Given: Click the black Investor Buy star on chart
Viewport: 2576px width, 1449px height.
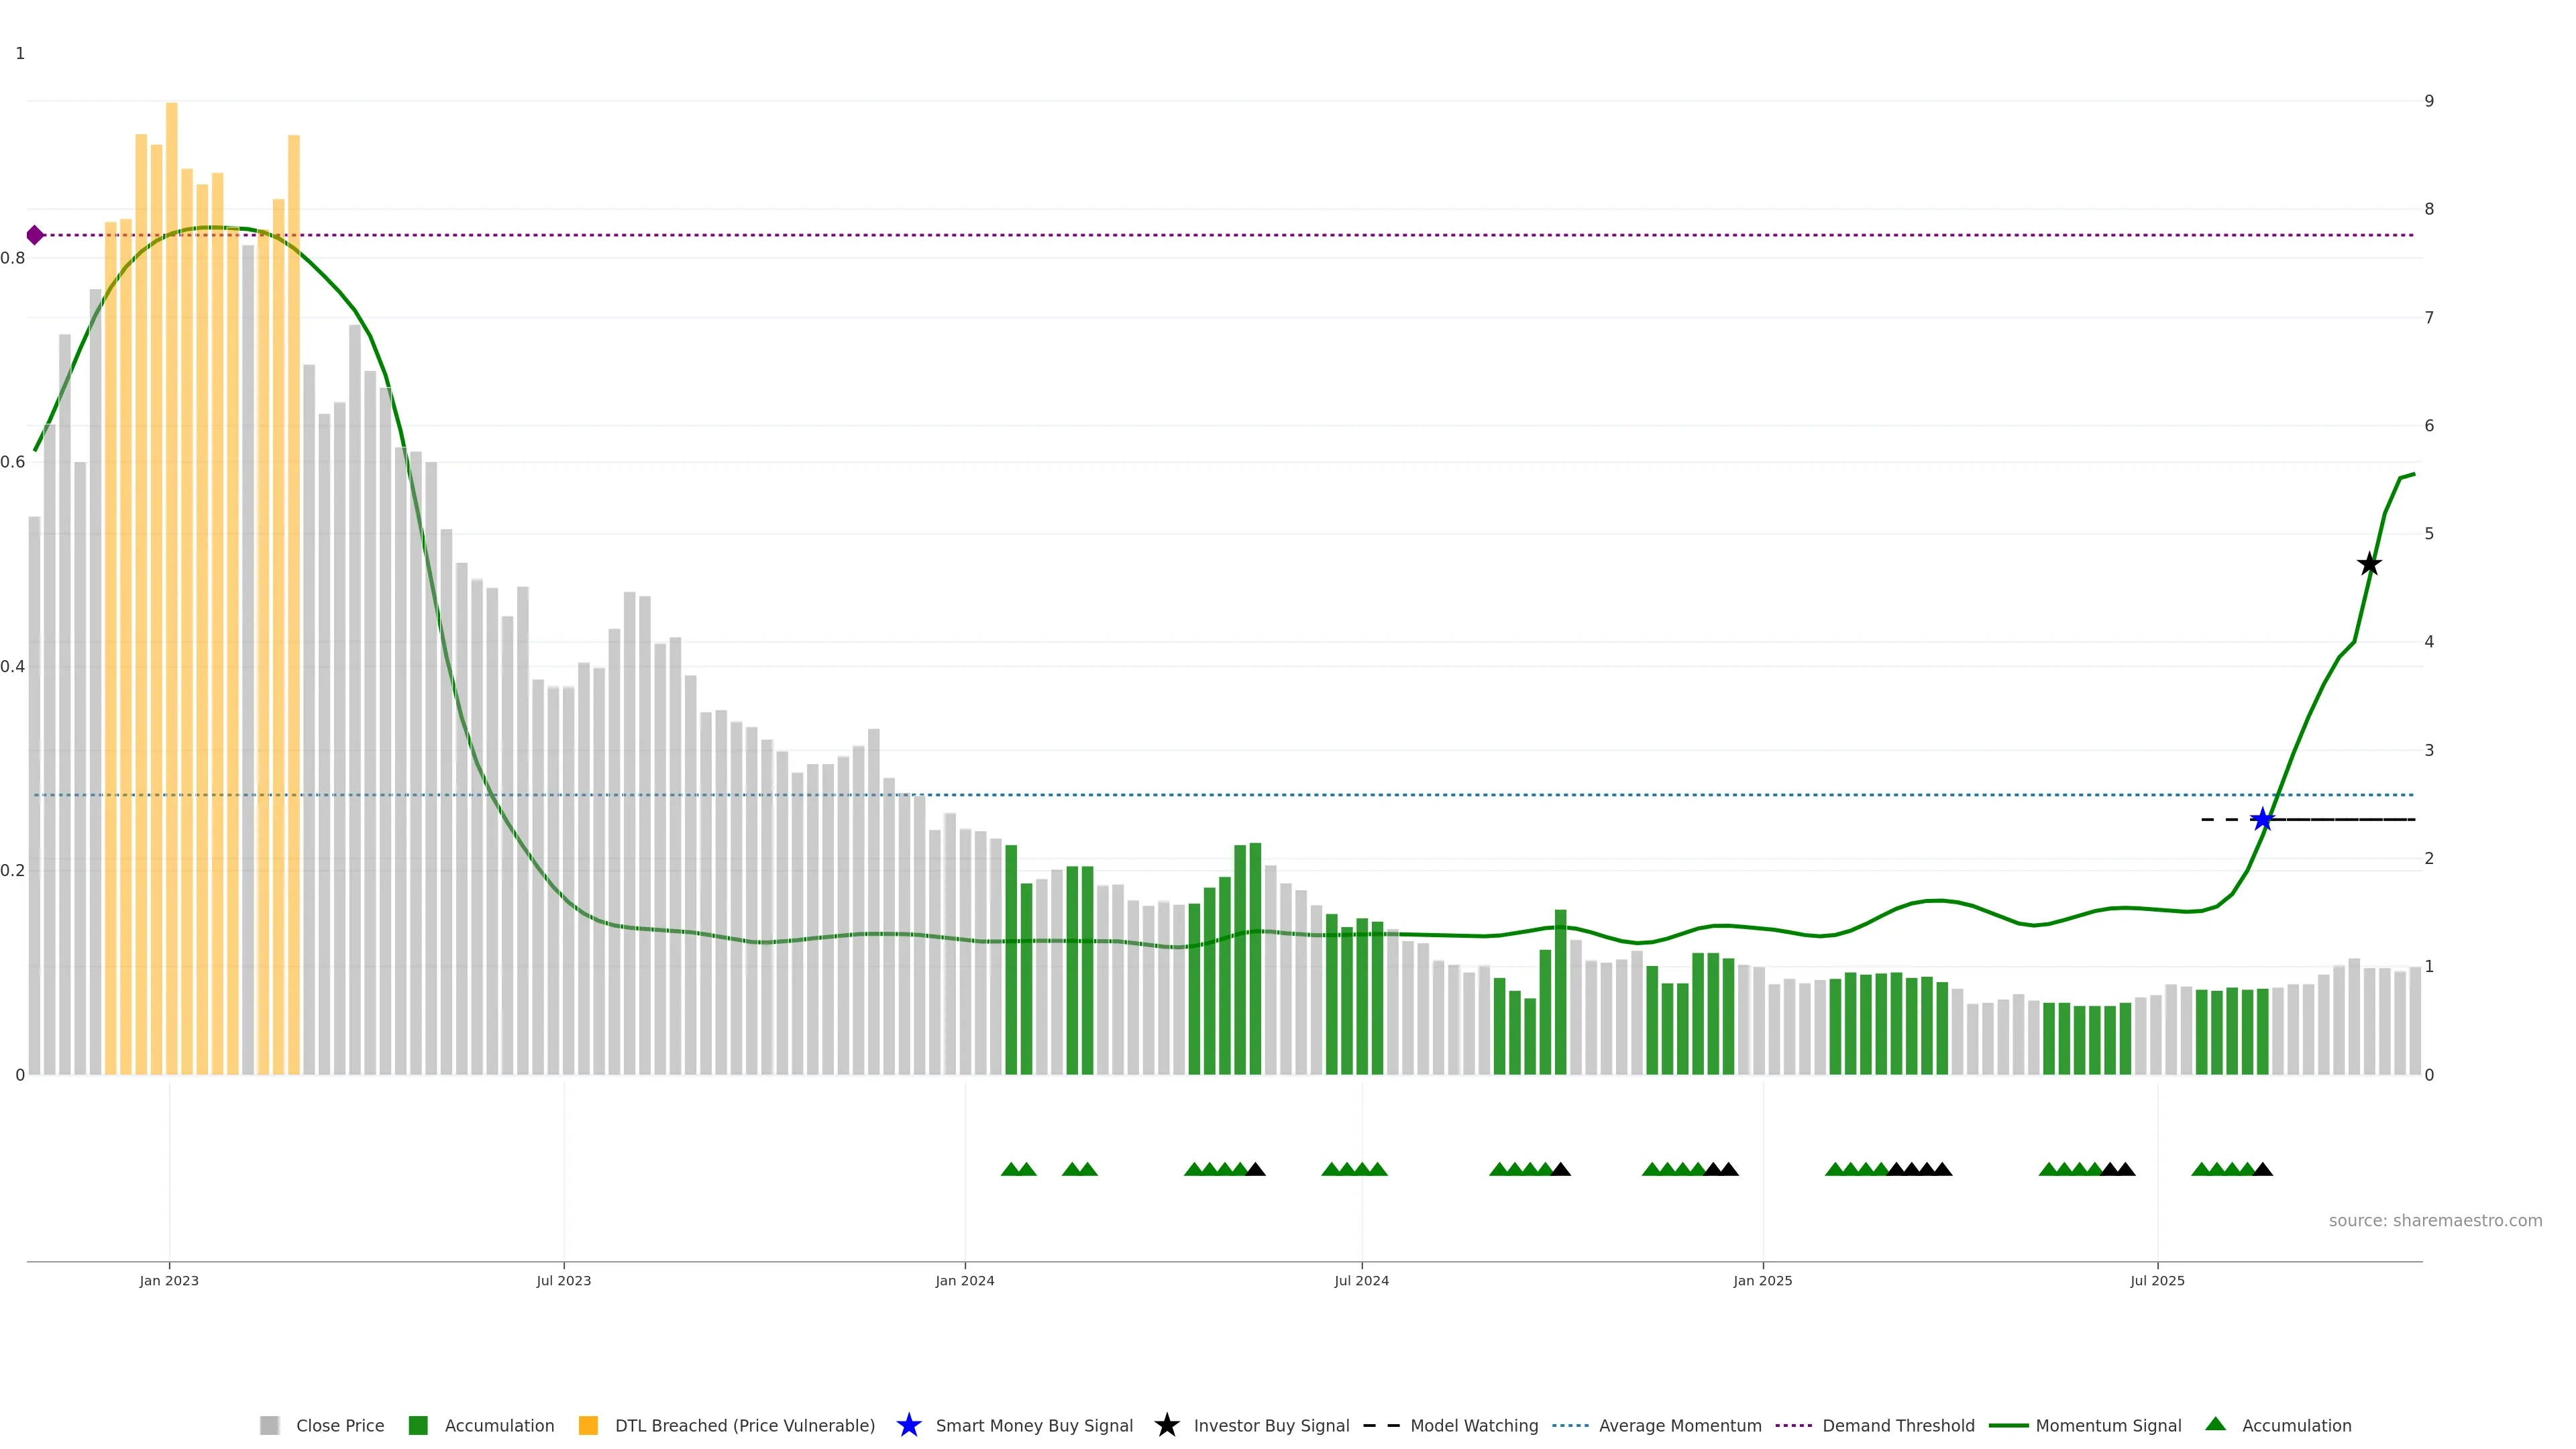Looking at the screenshot, I should [x=2369, y=564].
